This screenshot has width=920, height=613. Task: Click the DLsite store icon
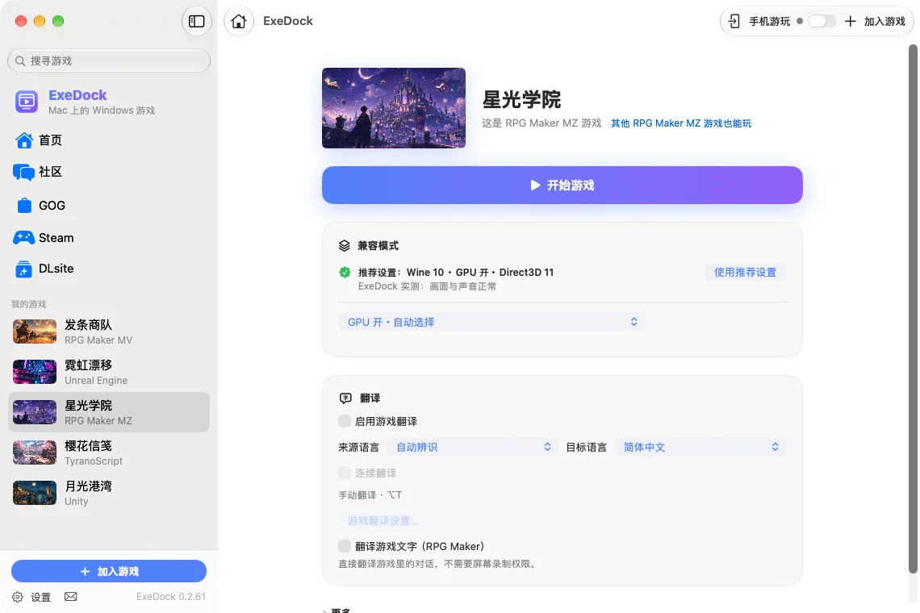point(23,269)
